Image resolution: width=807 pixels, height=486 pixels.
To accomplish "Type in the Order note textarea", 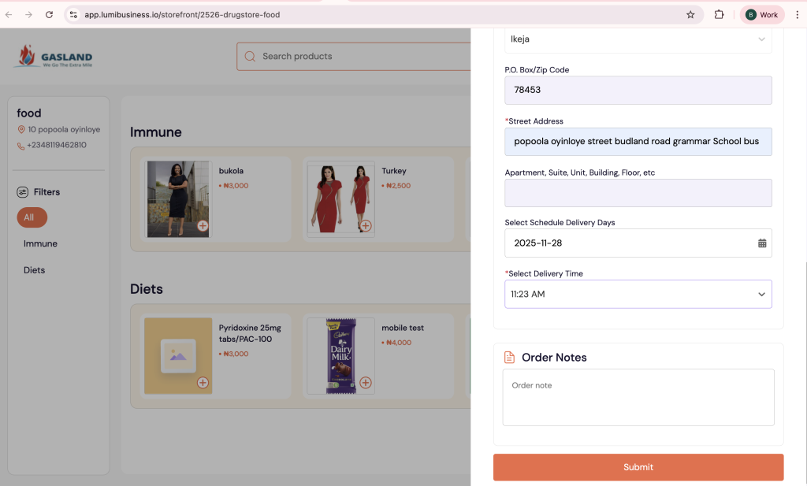I will [638, 398].
